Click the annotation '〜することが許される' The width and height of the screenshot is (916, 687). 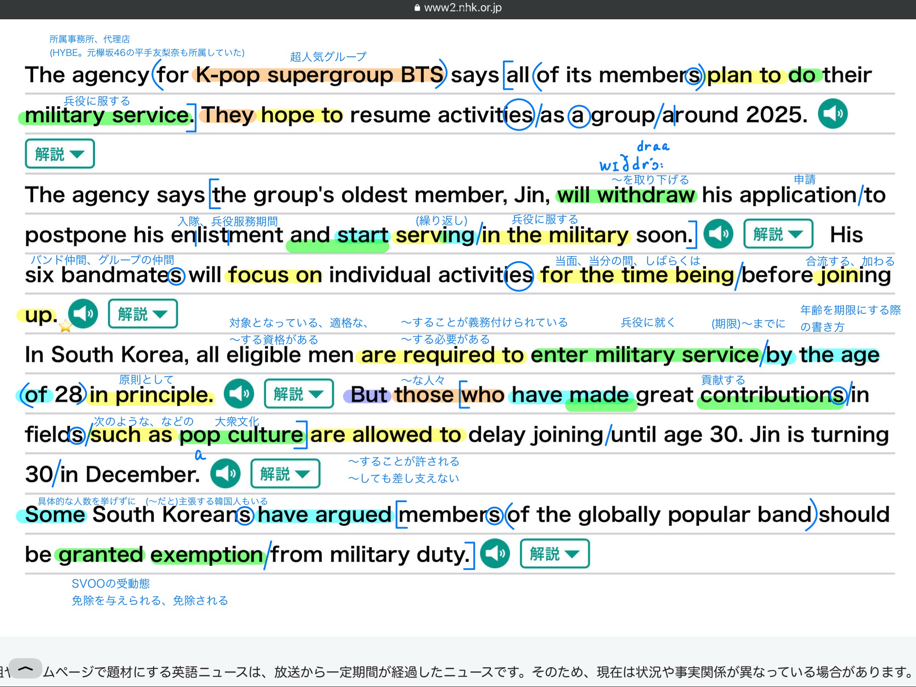(x=404, y=461)
